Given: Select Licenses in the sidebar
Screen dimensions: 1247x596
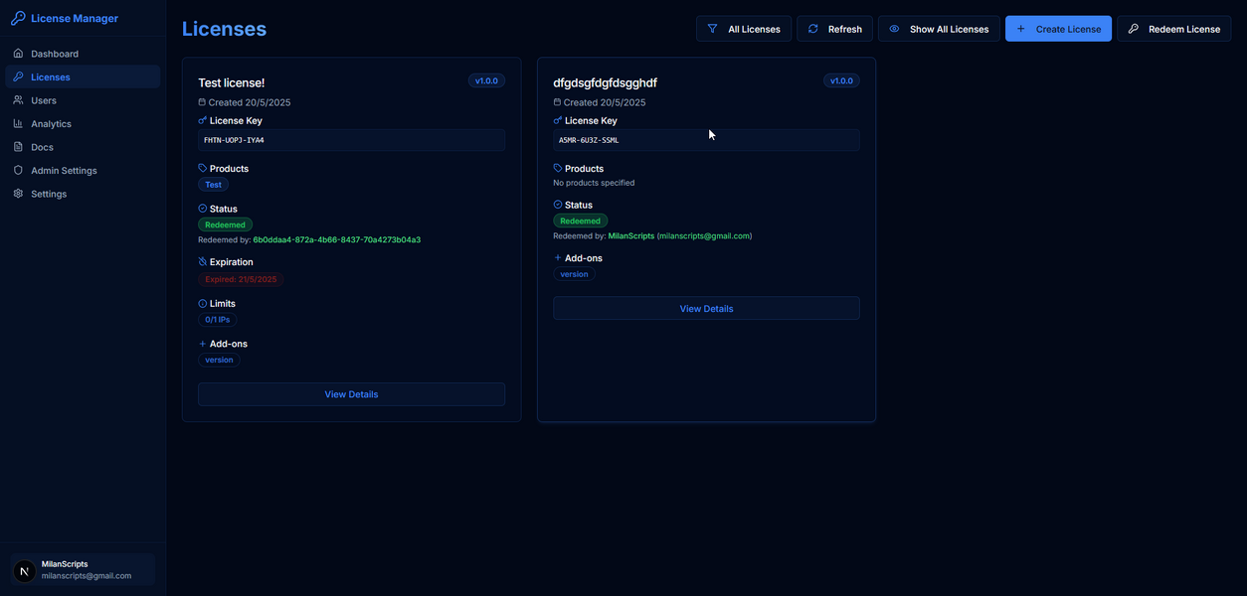Looking at the screenshot, I should click(83, 76).
